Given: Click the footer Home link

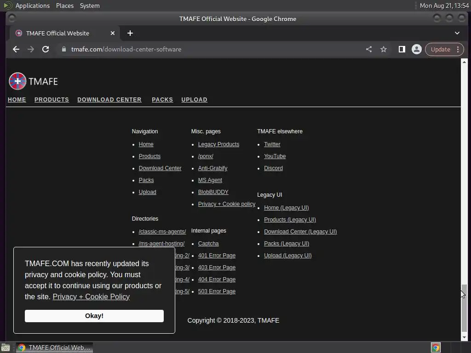Looking at the screenshot, I should coord(146,144).
